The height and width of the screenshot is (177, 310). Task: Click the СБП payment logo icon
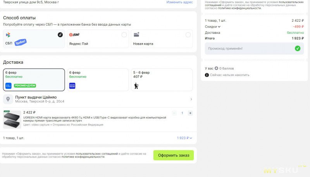pyautogui.click(x=8, y=35)
